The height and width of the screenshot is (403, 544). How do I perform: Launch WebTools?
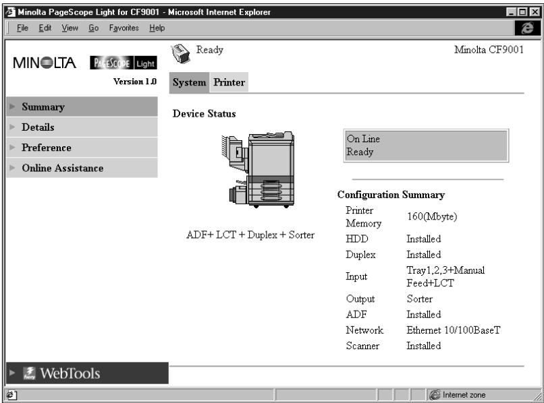[88, 373]
